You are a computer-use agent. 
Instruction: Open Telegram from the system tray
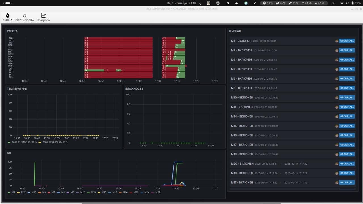pyautogui.click(x=227, y=3)
